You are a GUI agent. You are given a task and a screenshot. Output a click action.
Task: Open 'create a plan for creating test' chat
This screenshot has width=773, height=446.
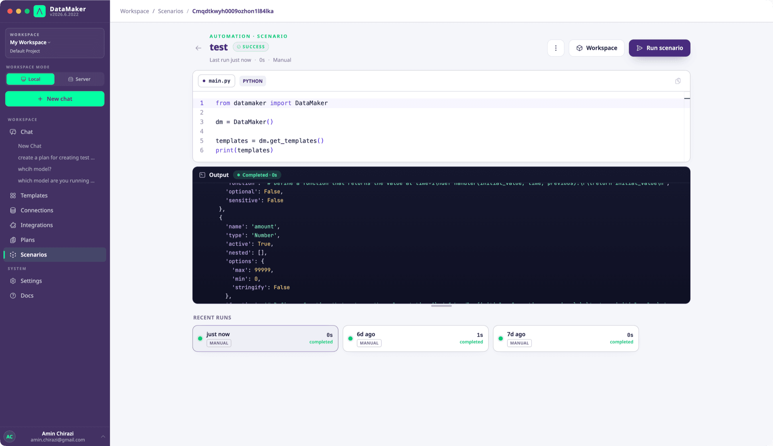[56, 158]
